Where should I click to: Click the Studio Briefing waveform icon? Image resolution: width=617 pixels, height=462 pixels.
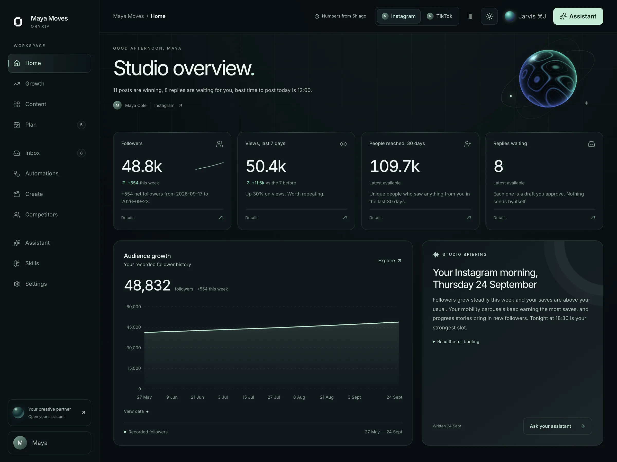(436, 255)
